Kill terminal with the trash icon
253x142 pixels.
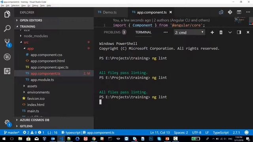tap(221, 32)
